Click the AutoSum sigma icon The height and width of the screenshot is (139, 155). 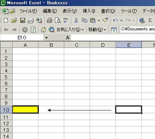[150, 20]
